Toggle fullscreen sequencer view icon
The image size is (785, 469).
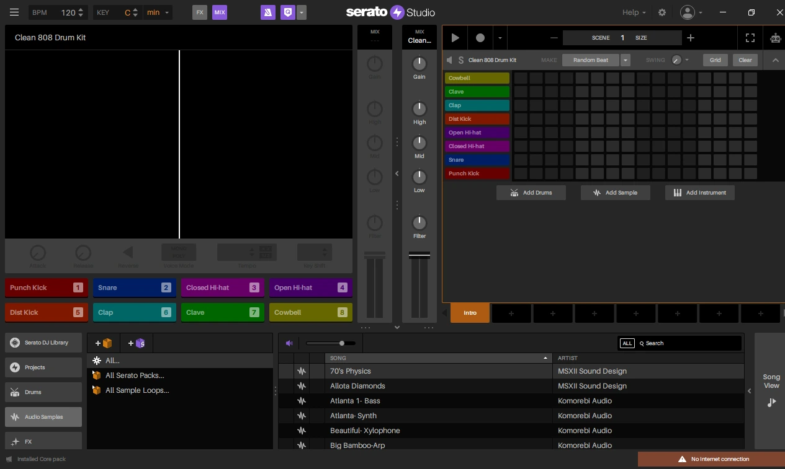click(x=750, y=38)
